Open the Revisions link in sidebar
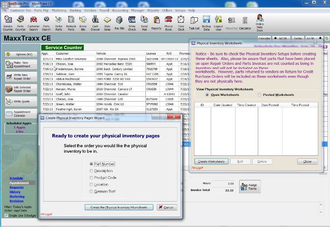 [x=16, y=201]
